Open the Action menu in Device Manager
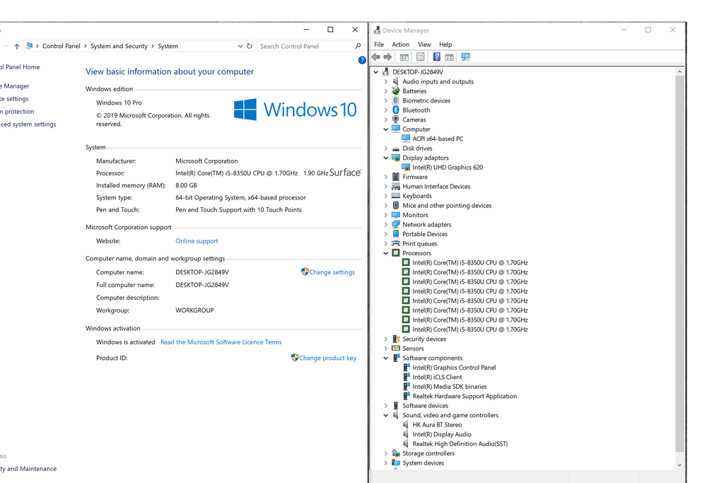Viewport: 724px width, 483px height. click(x=401, y=45)
